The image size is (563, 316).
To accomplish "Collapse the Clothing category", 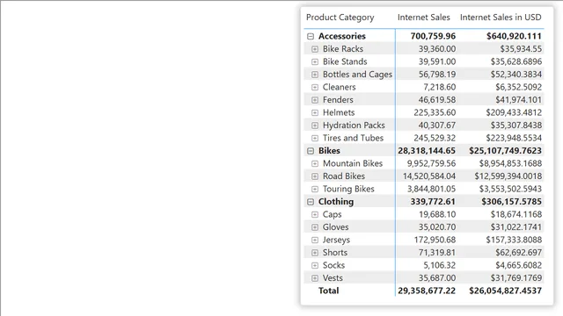I will click(311, 202).
